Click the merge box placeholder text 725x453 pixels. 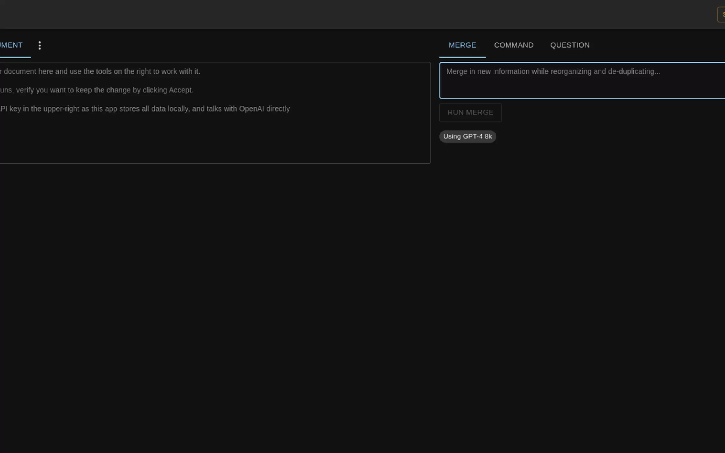tap(553, 72)
